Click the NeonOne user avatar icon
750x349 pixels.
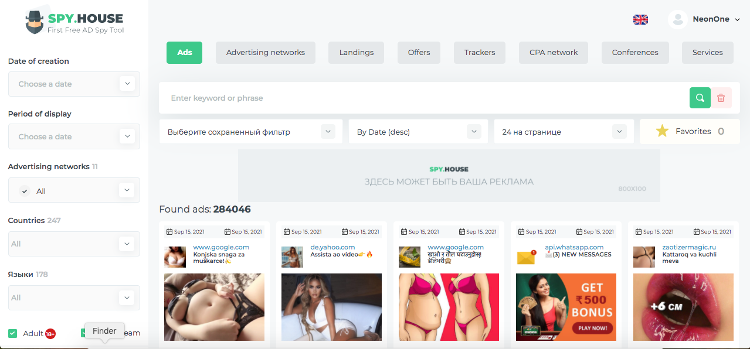pyautogui.click(x=678, y=19)
